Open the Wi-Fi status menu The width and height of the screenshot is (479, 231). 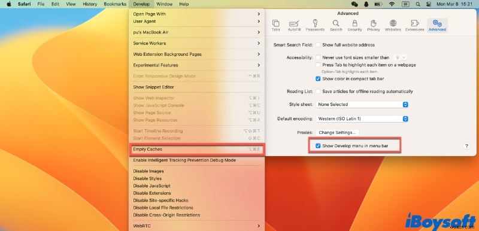[392, 4]
